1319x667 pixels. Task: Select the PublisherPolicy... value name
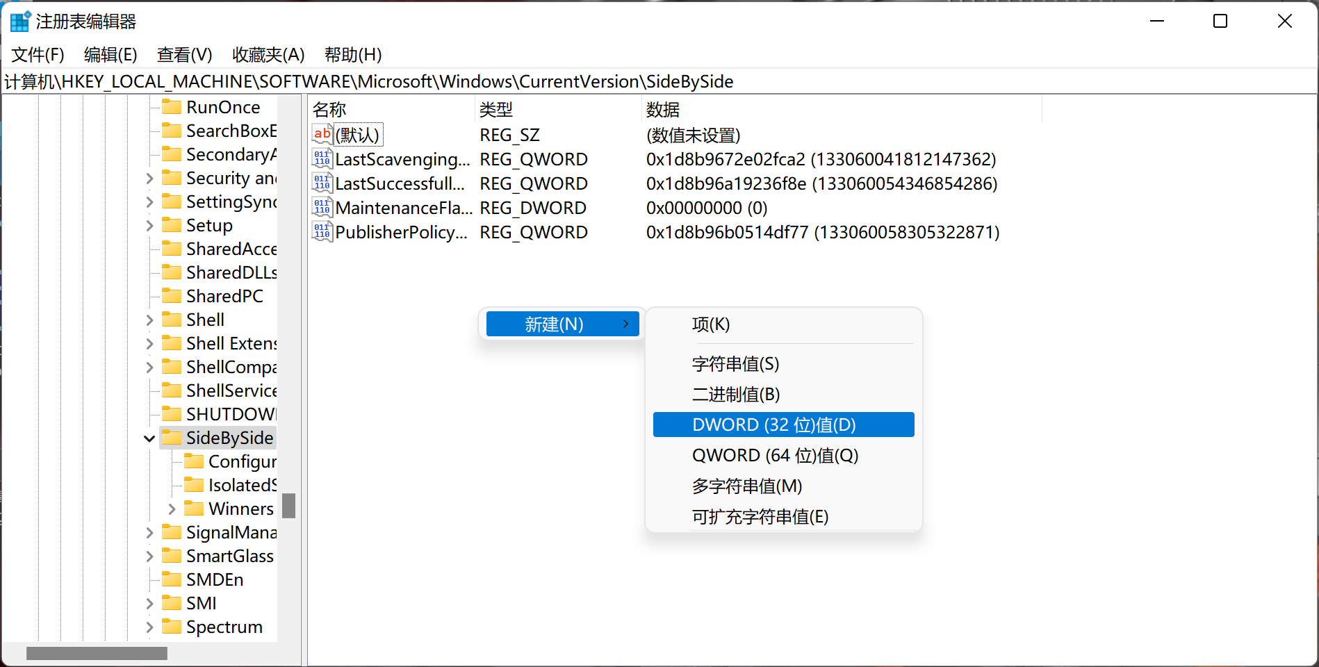[401, 232]
